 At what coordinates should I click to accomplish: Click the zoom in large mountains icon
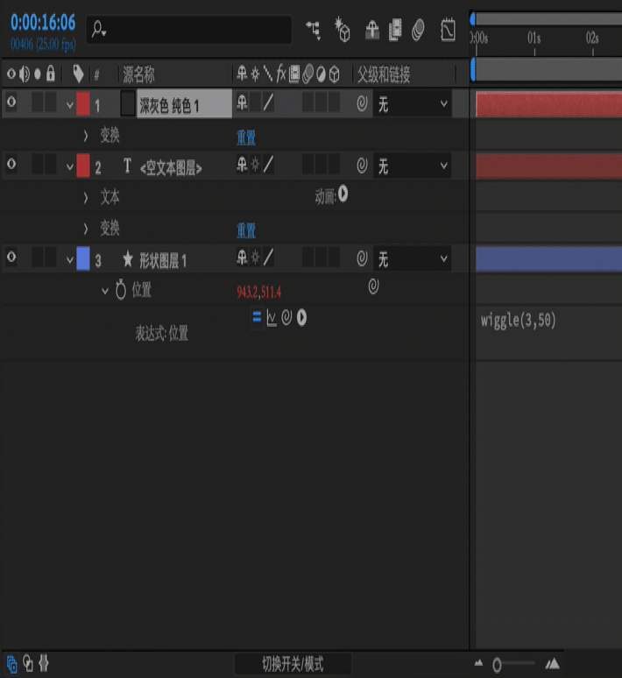552,663
